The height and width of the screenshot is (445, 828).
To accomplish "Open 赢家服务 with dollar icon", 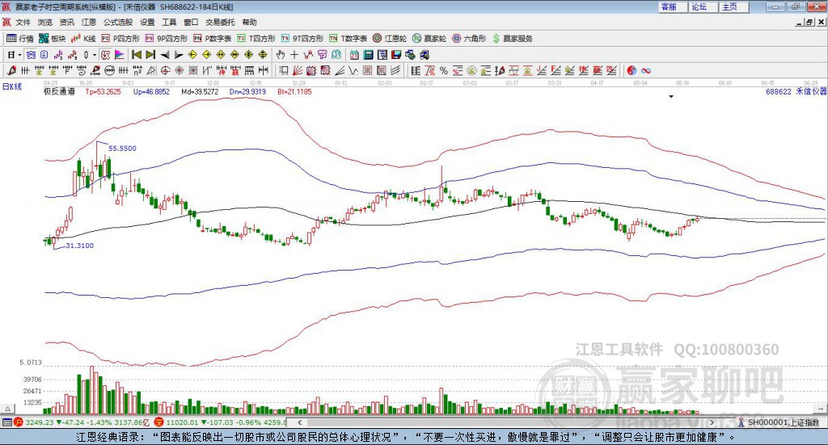I will point(512,39).
